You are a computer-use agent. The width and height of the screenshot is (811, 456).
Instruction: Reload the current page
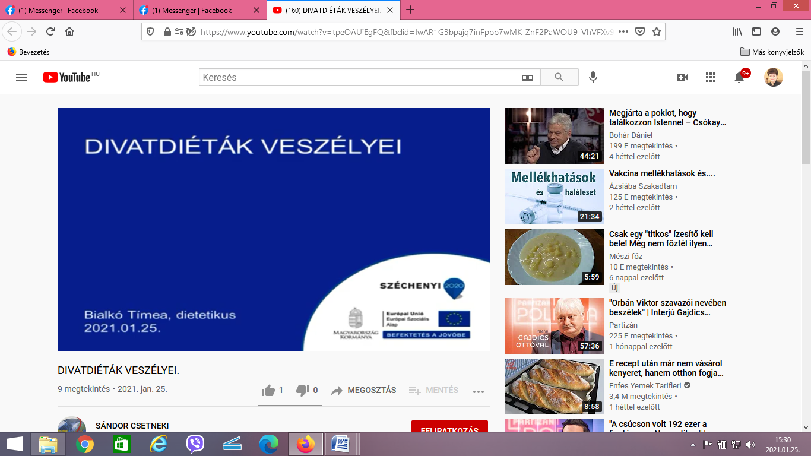[50, 31]
